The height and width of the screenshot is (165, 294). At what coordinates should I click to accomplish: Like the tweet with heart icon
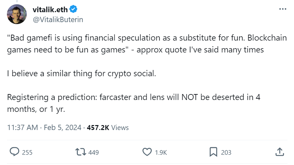pos(147,152)
